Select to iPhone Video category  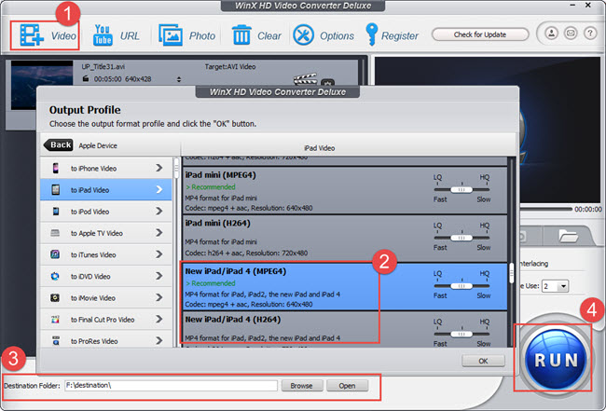pyautogui.click(x=106, y=168)
